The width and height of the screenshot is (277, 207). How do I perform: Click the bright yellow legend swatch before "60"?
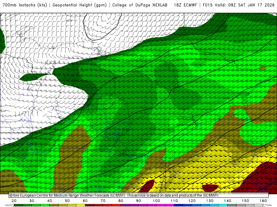point(81,206)
